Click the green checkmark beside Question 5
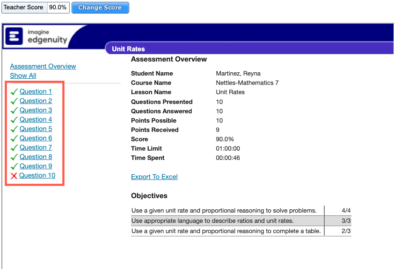 [14, 129]
